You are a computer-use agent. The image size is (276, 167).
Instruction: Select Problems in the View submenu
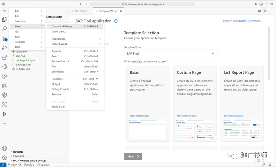click(75, 79)
